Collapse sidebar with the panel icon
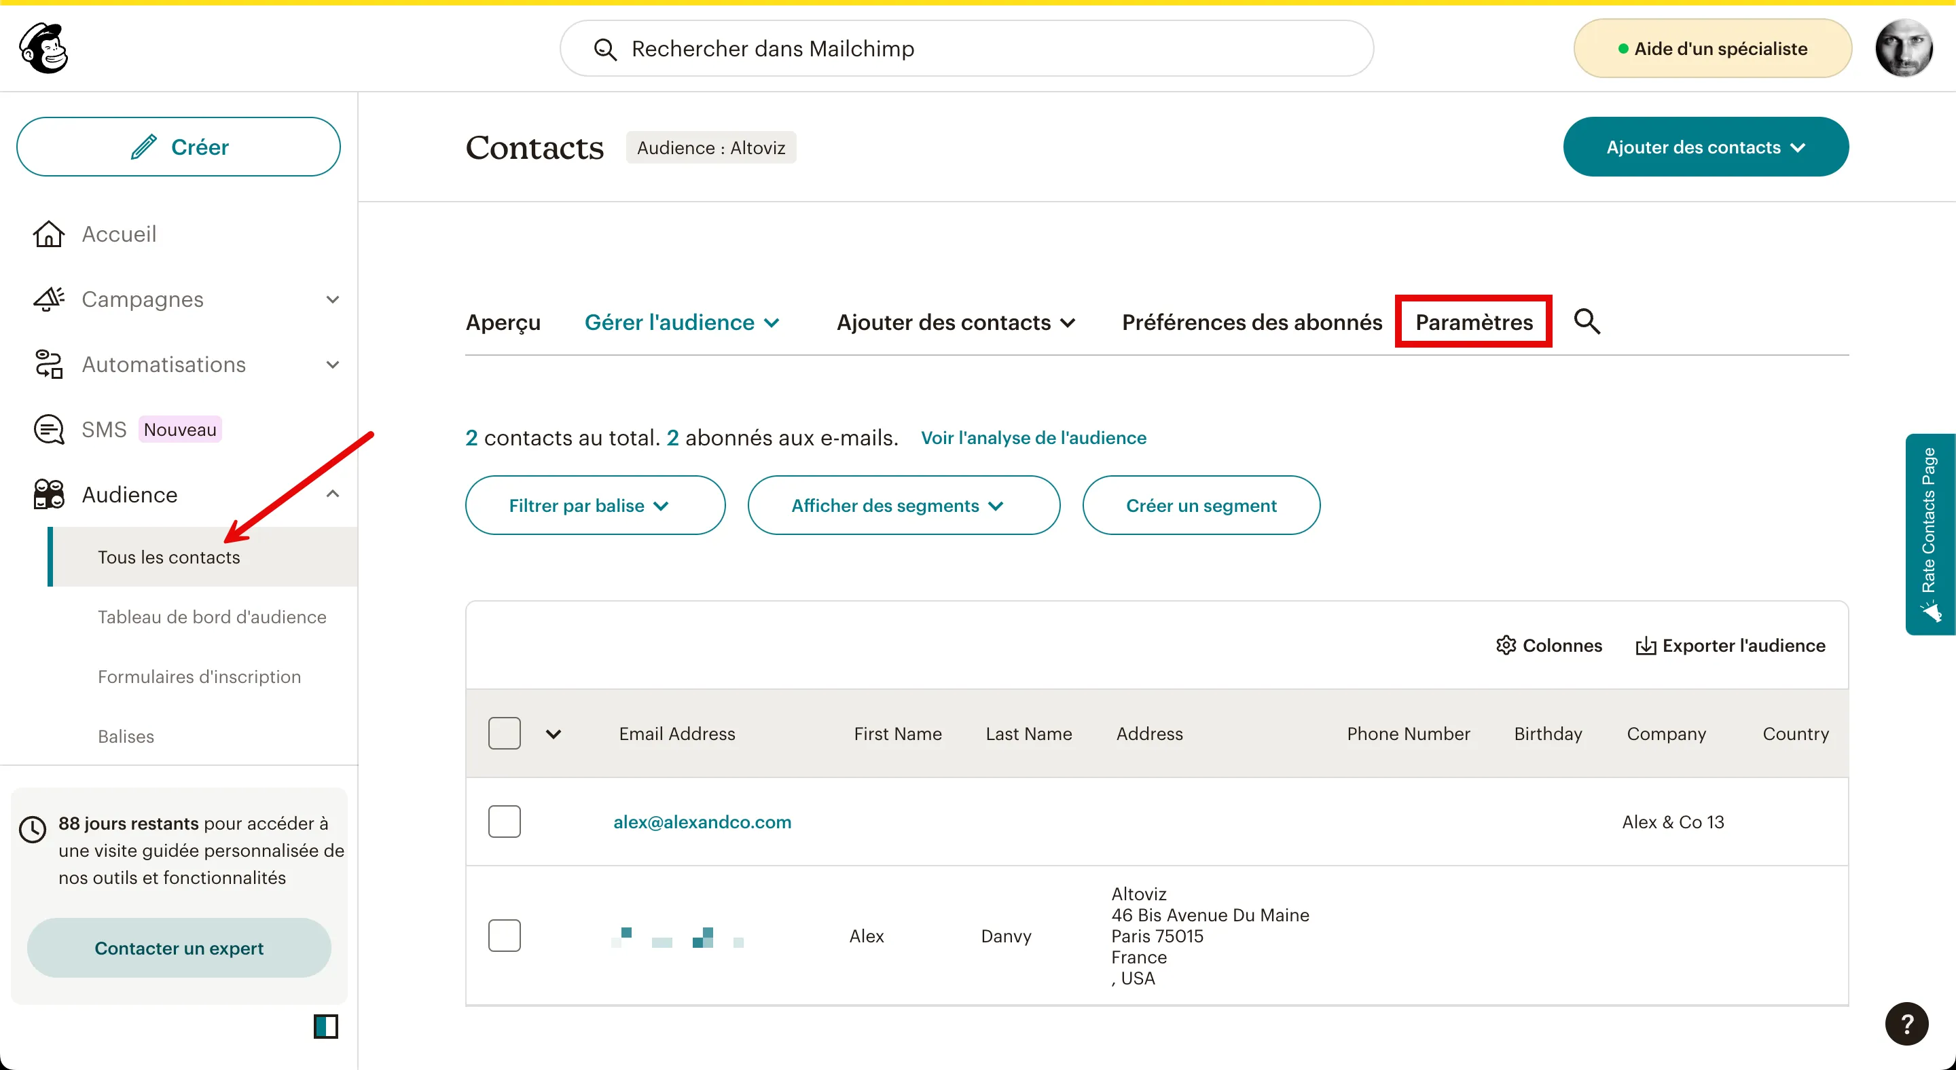 tap(326, 1027)
